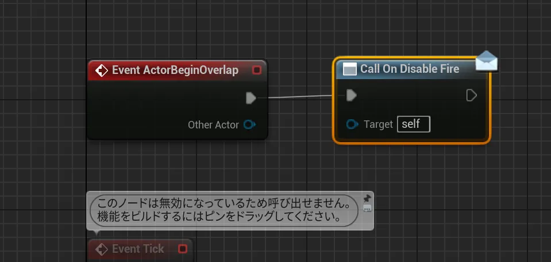This screenshot has width=551, height=262.
Task: Click the envelope icon on Call On Disable Fire
Action: coord(486,61)
